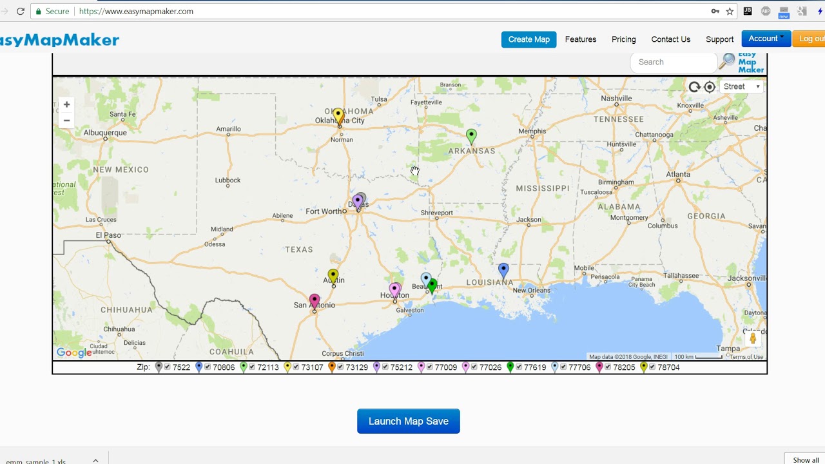825x464 pixels.
Task: Uncheck the 75212 zip checkbox
Action: point(385,367)
